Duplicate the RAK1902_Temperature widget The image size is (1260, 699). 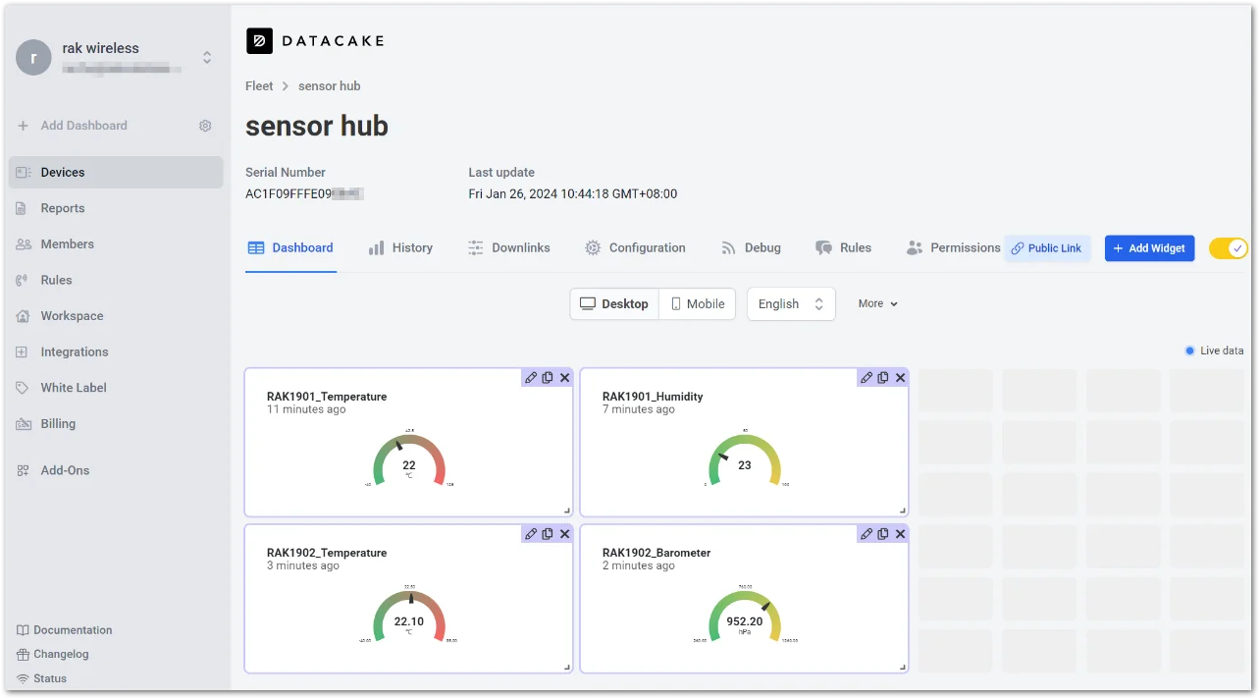[548, 533]
